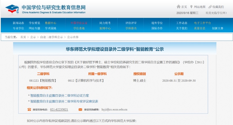The width and height of the screenshot is (233, 125).
Task: Open the 学位博览 menu item
Action: [35, 23]
